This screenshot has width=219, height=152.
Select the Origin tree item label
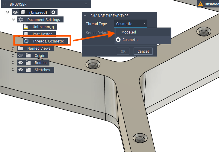click(40, 55)
